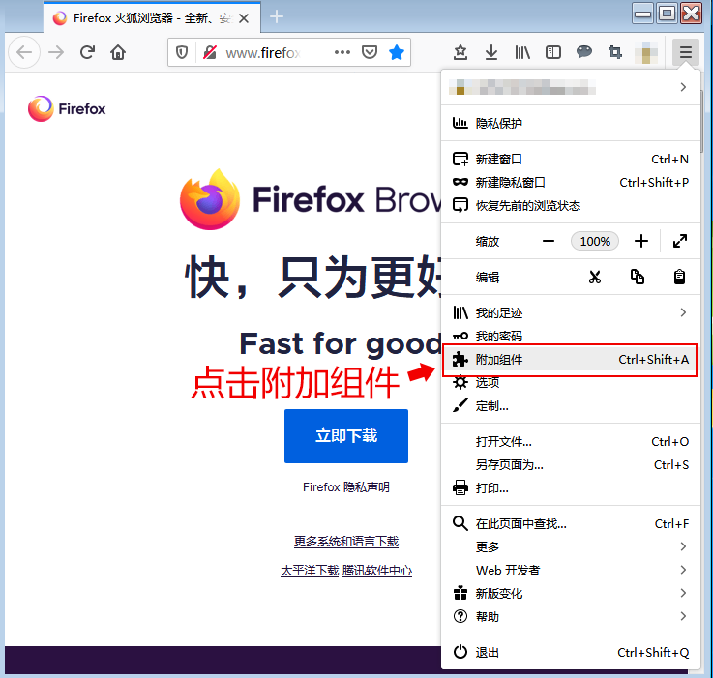The width and height of the screenshot is (713, 678).
Task: Open a new tab with plus
Action: pos(277,17)
